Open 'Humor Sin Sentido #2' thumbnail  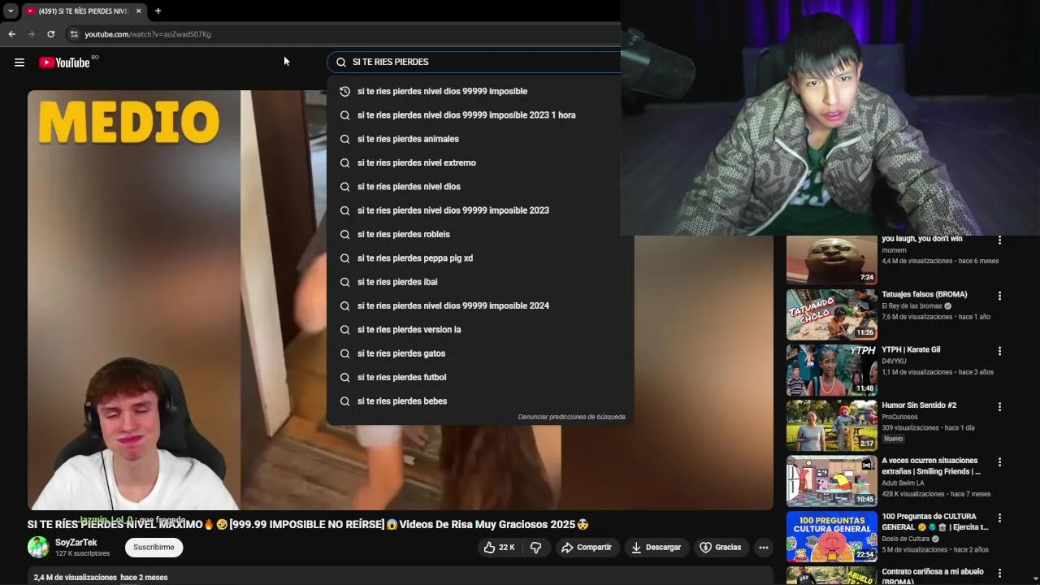831,425
